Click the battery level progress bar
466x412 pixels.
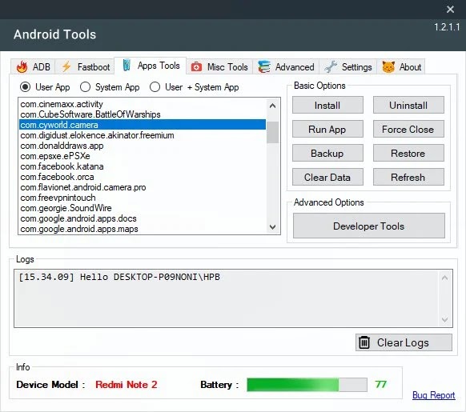click(307, 385)
